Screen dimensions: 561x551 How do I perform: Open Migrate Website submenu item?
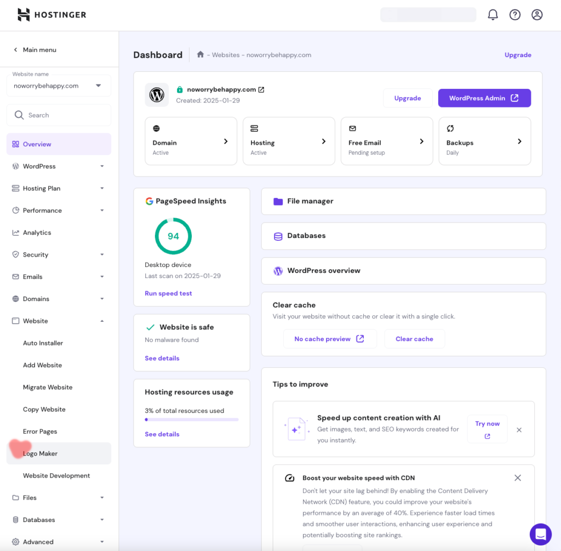pyautogui.click(x=48, y=388)
